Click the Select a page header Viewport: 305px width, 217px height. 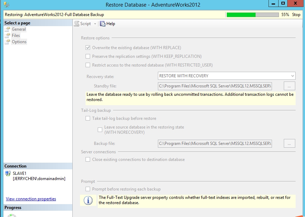point(38,23)
